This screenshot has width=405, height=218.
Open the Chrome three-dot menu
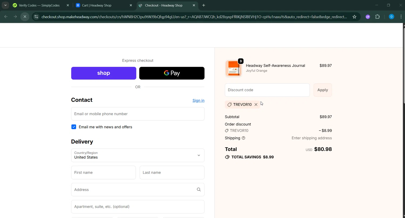pyautogui.click(x=401, y=17)
